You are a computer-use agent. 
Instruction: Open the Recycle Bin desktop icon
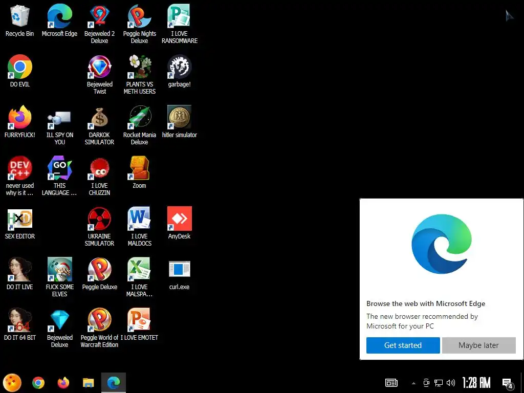tap(20, 20)
